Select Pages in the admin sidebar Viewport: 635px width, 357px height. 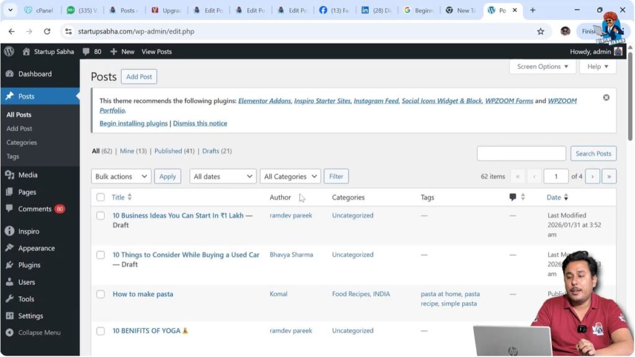[25, 192]
